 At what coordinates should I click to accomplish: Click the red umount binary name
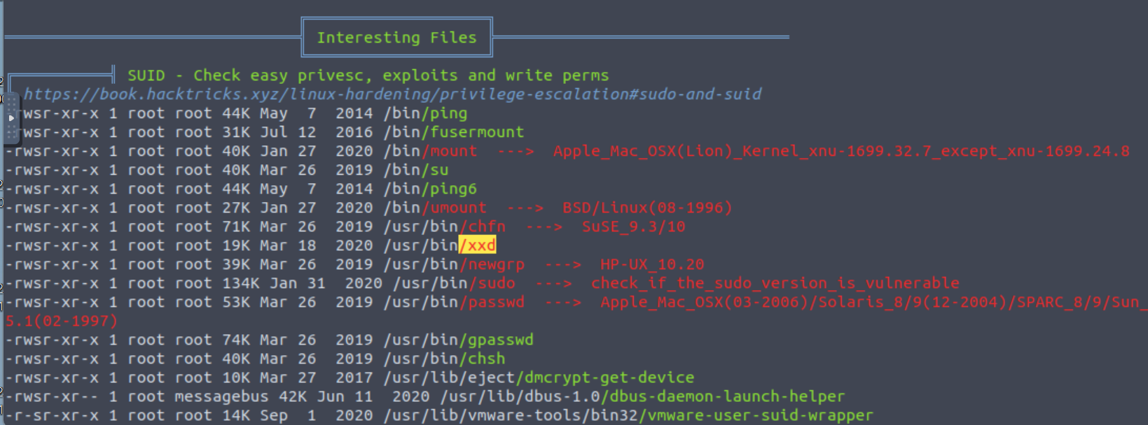pos(458,208)
